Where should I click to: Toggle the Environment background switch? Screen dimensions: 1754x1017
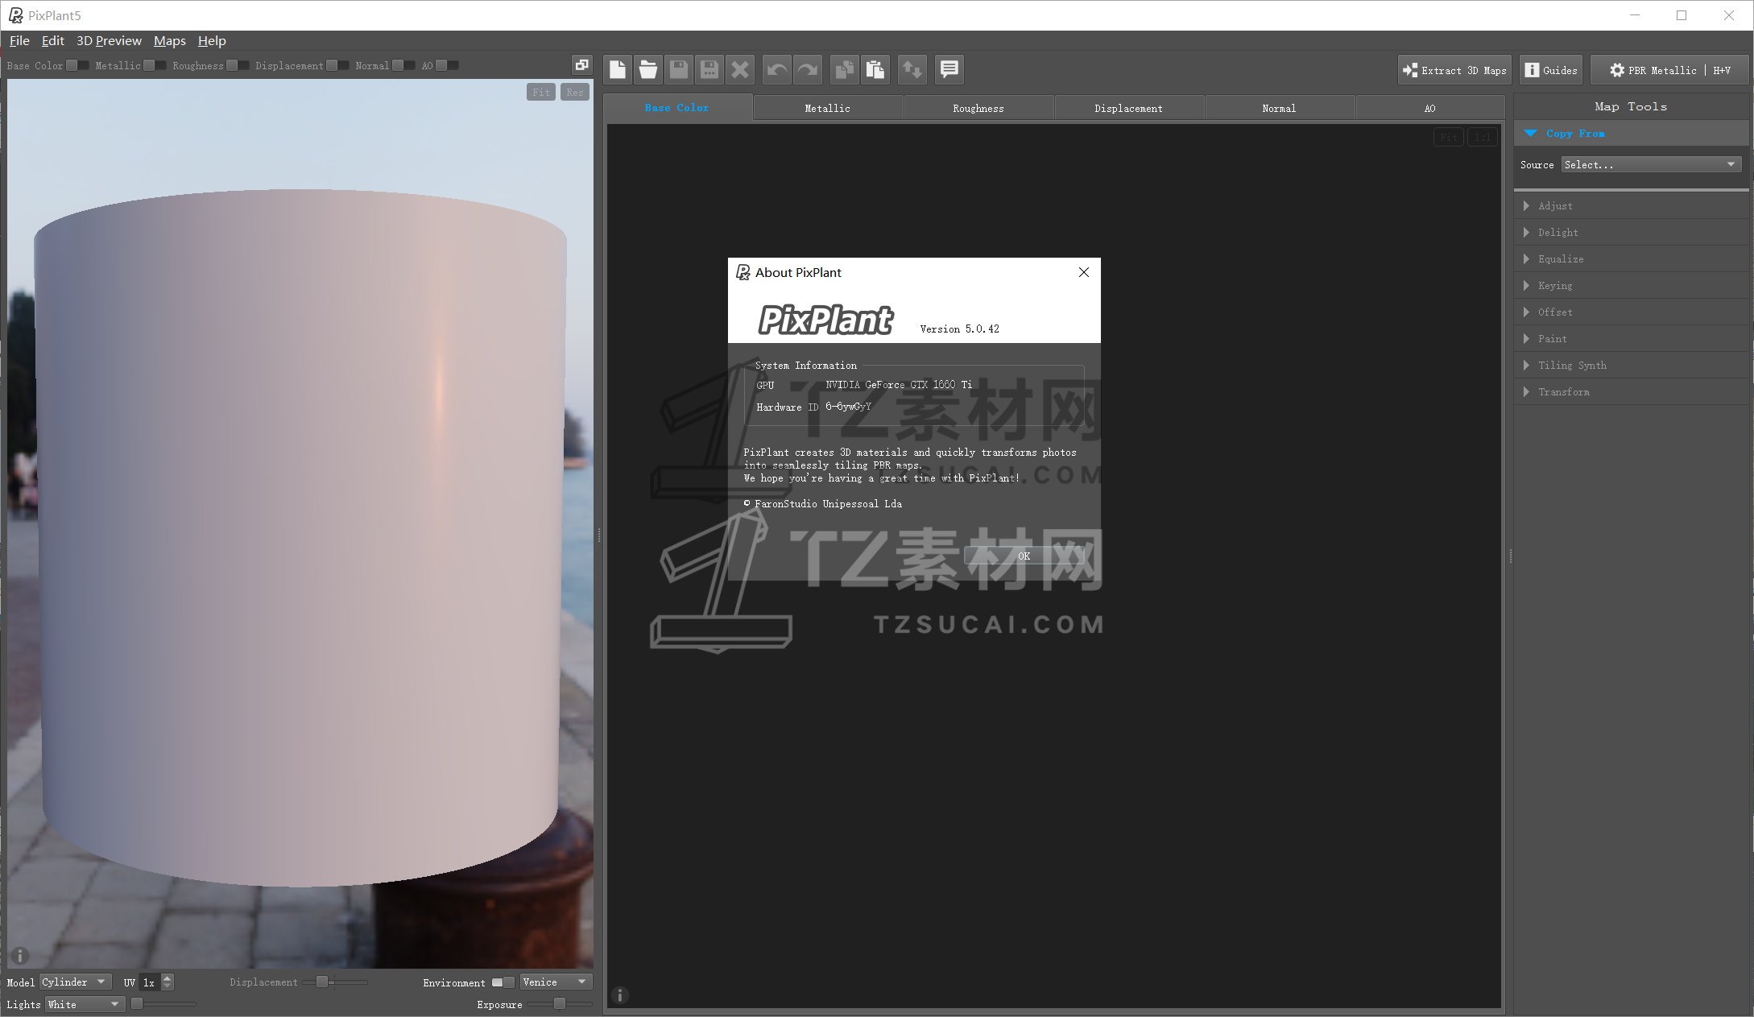pyautogui.click(x=503, y=982)
